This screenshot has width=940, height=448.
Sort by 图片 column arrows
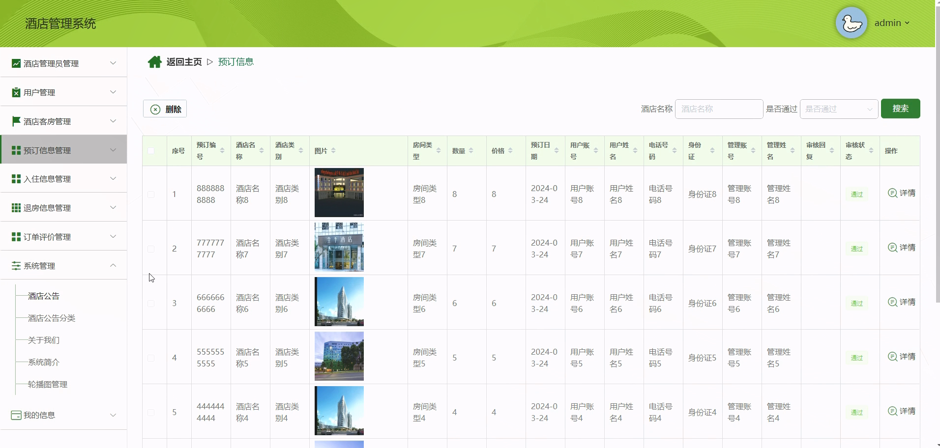click(x=333, y=151)
